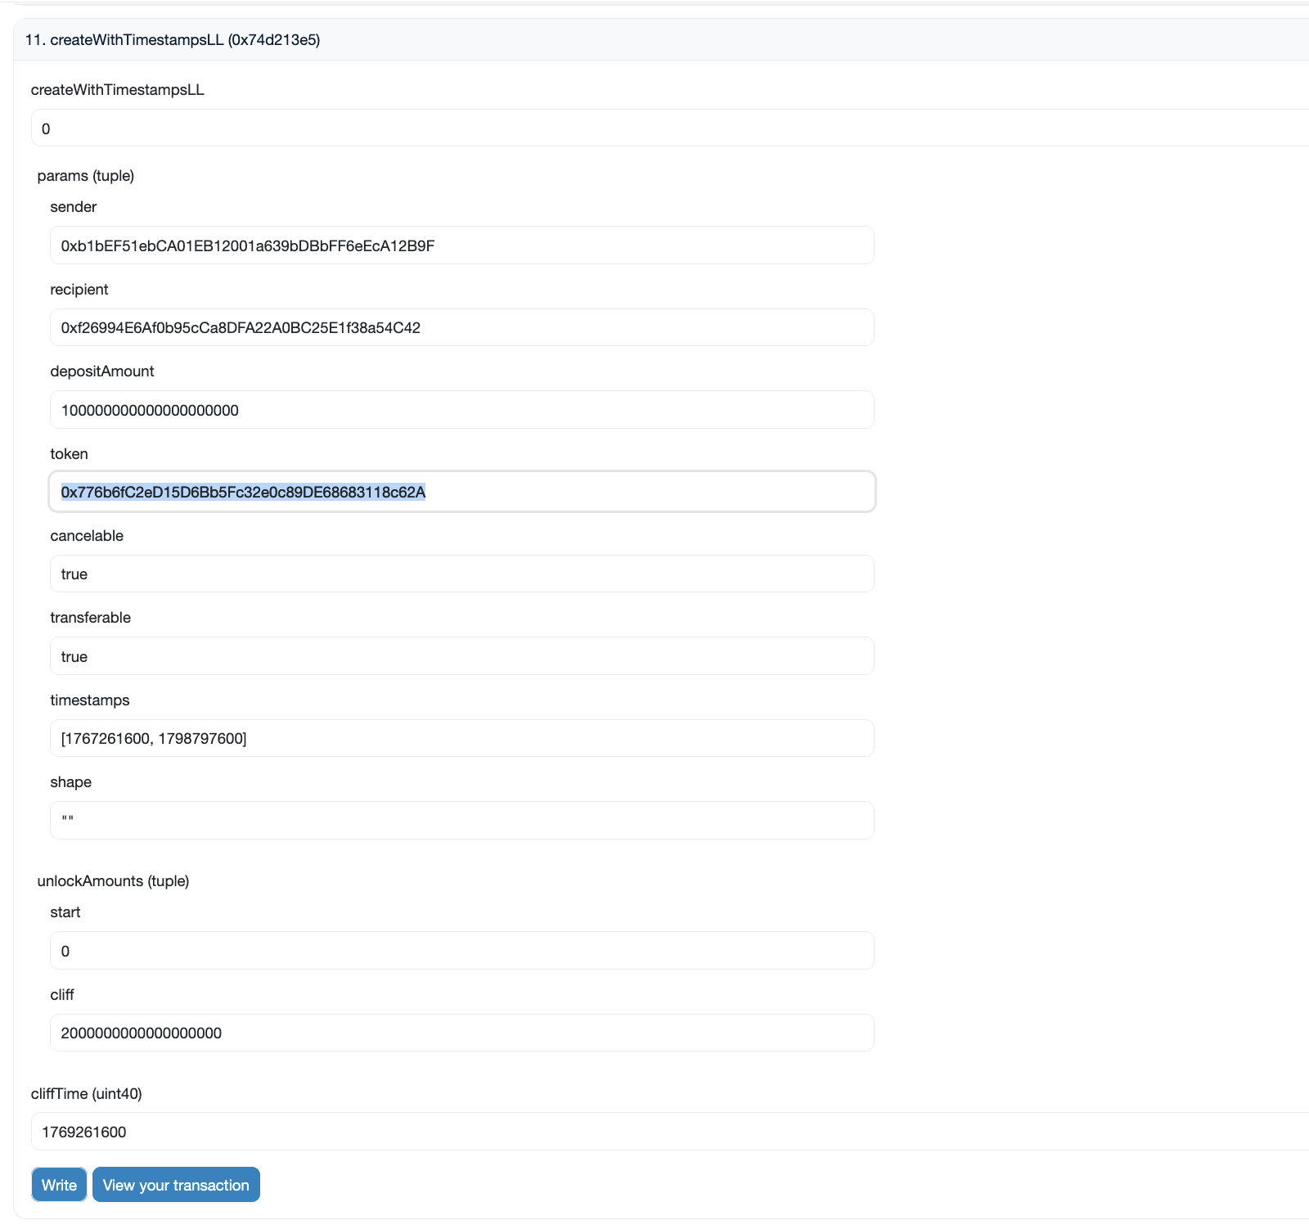This screenshot has height=1229, width=1309.
Task: Click the transferable true field
Action: [461, 655]
